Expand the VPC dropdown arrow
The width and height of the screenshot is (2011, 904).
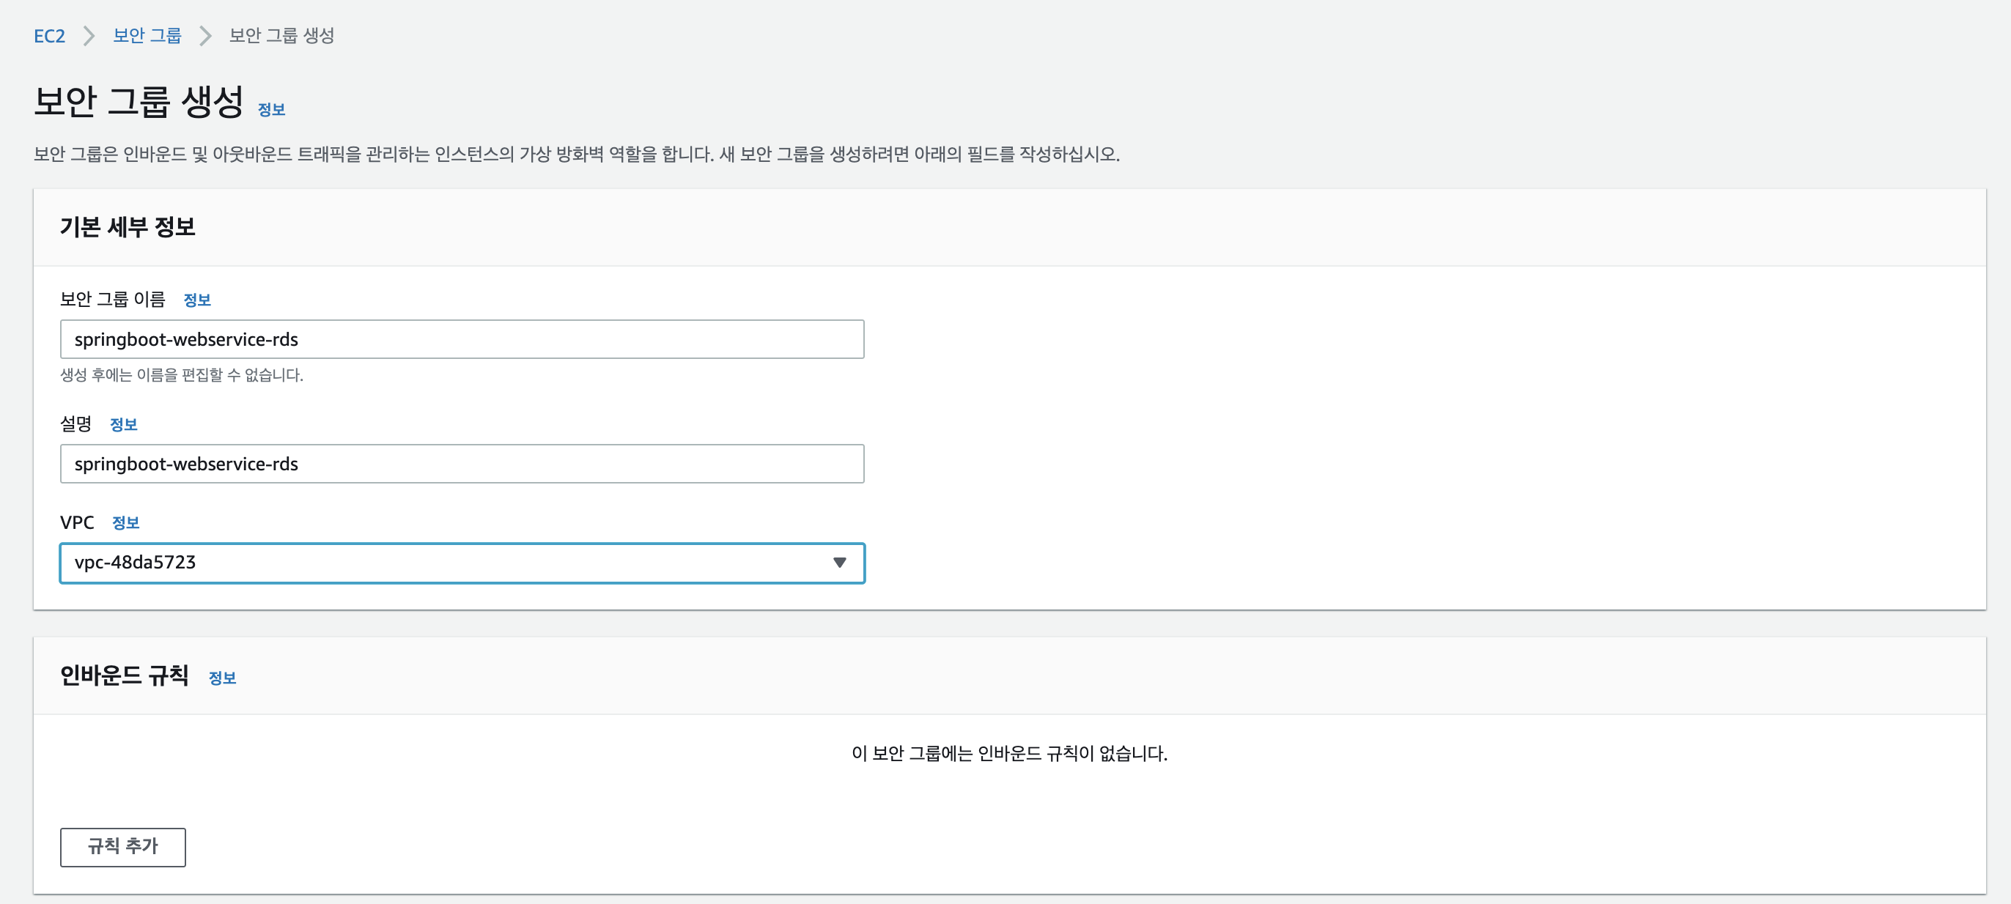pyautogui.click(x=839, y=563)
